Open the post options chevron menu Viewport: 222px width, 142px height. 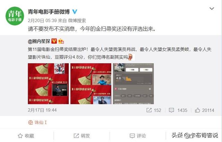point(212,9)
